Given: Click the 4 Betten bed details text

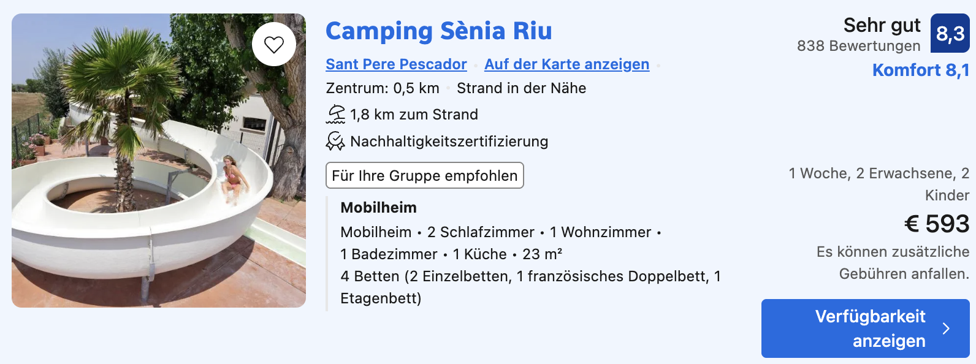Looking at the screenshot, I should click(x=530, y=287).
